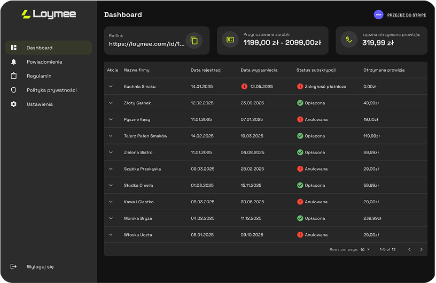
Task: Open the rows per page dropdown
Action: 365,249
